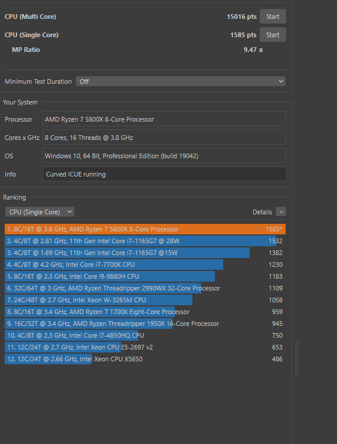This screenshot has width=337, height=444.
Task: Select ranking row AMD Ryzen 7 1700X
Action: point(145,312)
